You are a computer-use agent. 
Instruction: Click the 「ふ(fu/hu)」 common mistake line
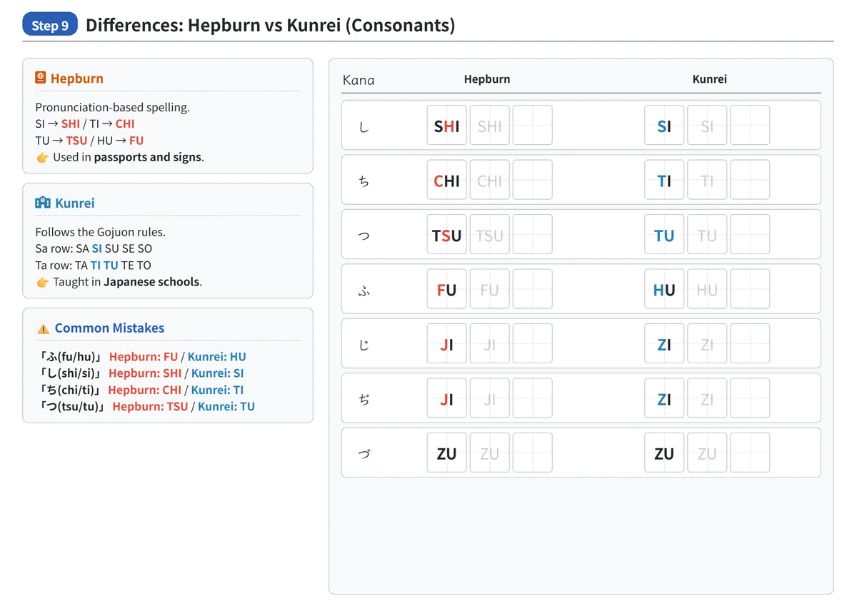[x=143, y=357]
